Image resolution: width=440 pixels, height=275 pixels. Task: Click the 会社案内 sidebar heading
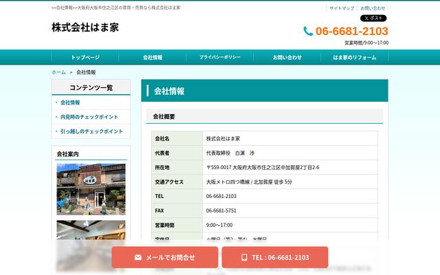coord(67,154)
